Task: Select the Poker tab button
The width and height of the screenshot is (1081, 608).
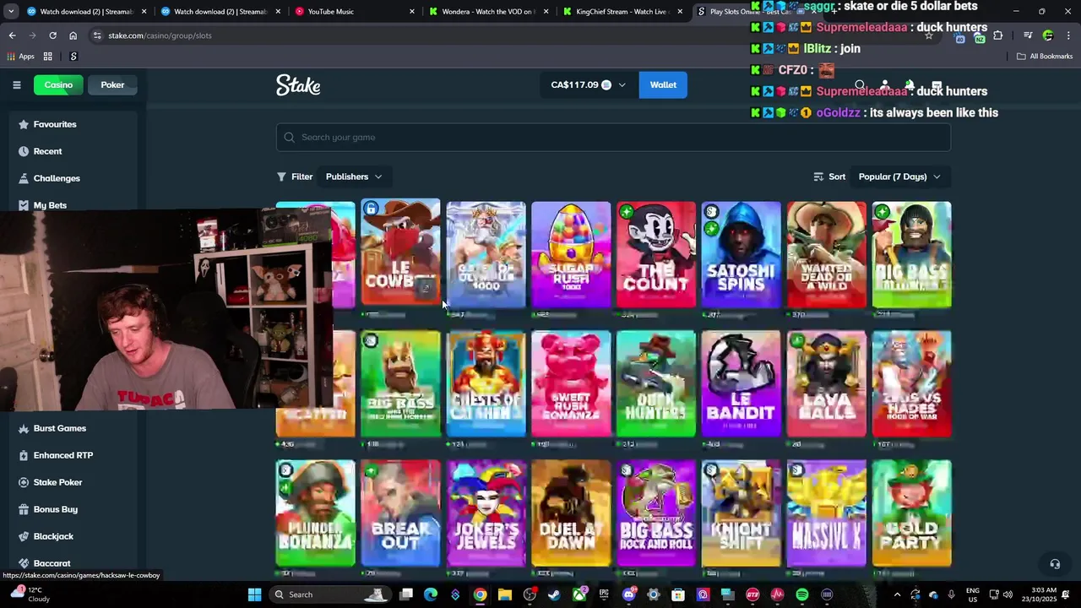Action: [x=112, y=84]
